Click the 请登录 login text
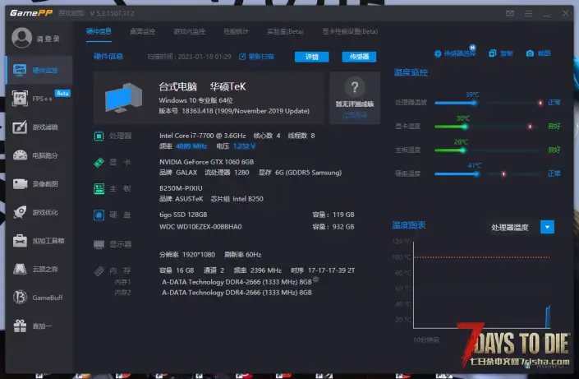The height and width of the screenshot is (379, 579). tap(48, 39)
